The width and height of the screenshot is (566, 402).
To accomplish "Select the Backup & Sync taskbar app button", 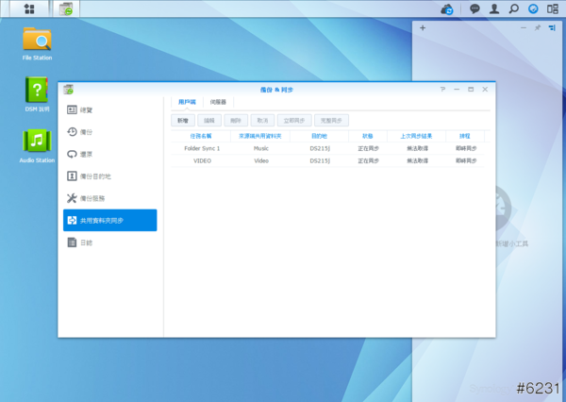I will click(66, 8).
